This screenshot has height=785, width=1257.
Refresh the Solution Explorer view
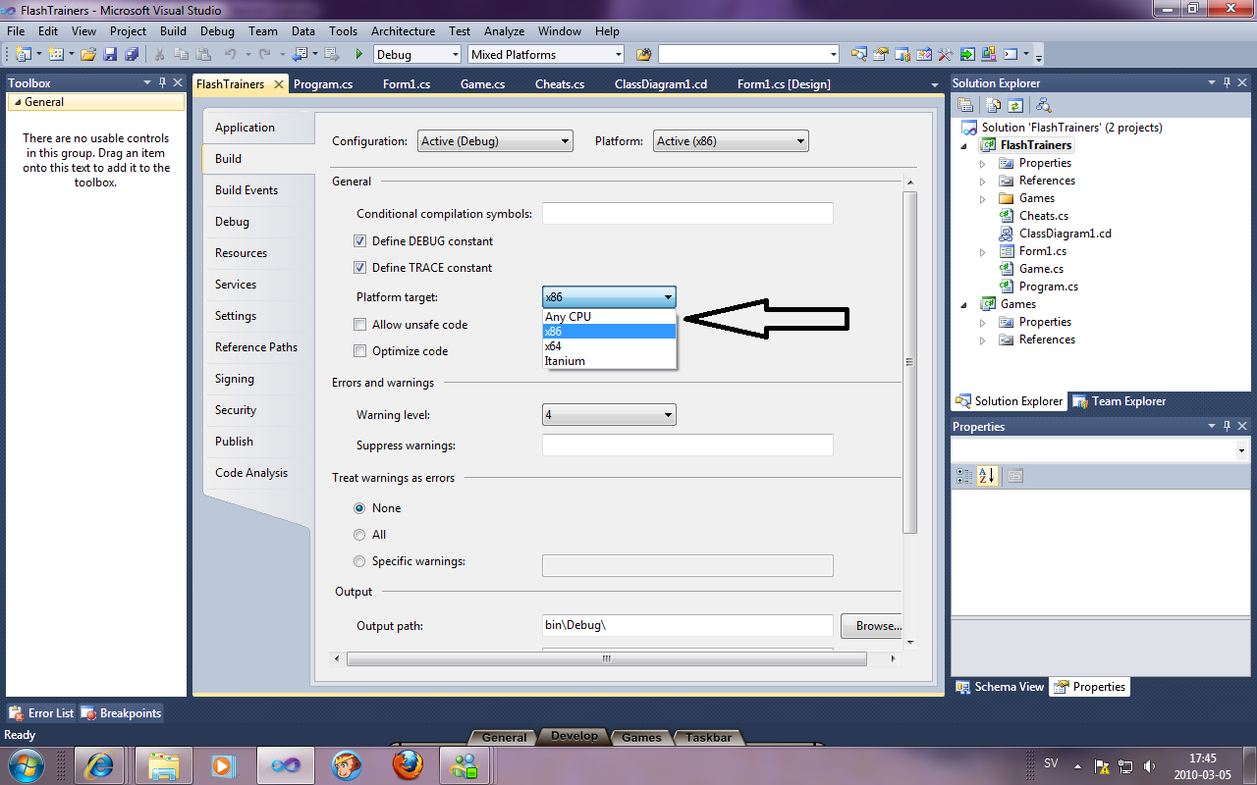pos(1015,105)
